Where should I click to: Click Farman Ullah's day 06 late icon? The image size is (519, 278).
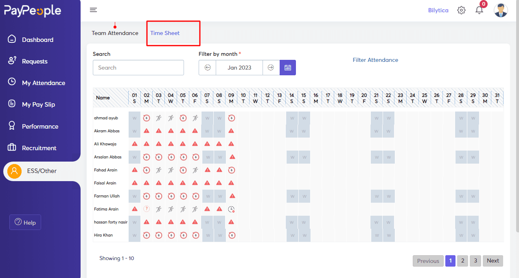tap(196, 196)
